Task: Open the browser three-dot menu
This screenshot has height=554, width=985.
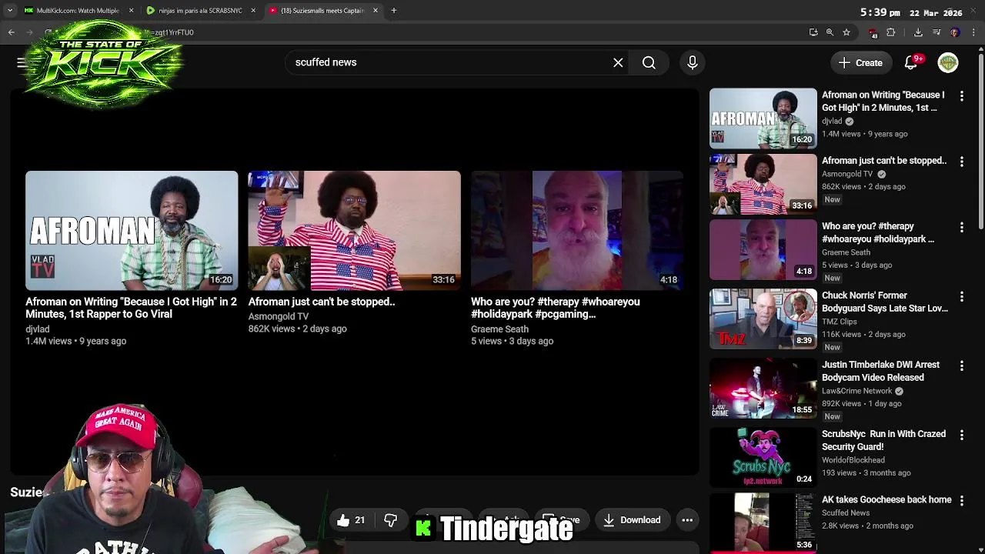Action: pyautogui.click(x=973, y=32)
